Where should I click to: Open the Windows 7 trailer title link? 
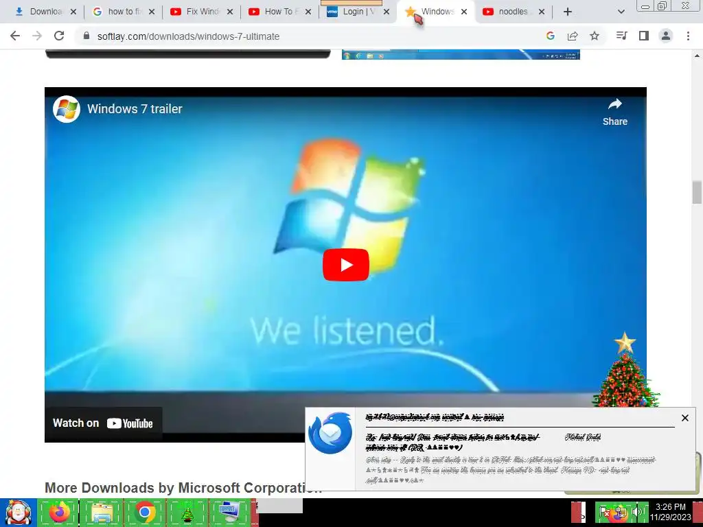[x=135, y=109]
